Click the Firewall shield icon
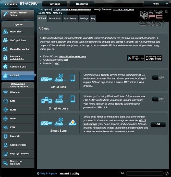Screen dimensions: 171x177 (6, 136)
